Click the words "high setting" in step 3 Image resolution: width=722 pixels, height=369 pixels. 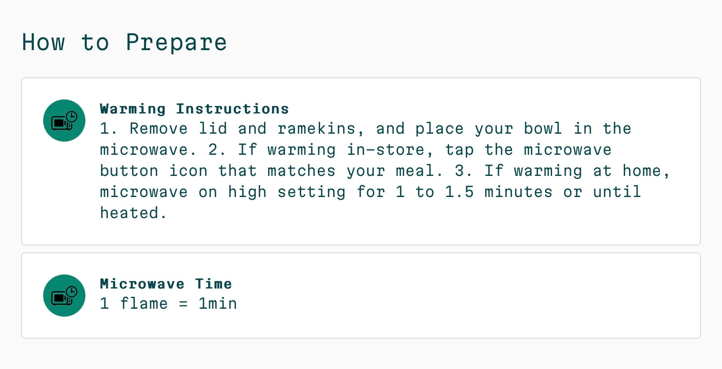click(x=287, y=192)
